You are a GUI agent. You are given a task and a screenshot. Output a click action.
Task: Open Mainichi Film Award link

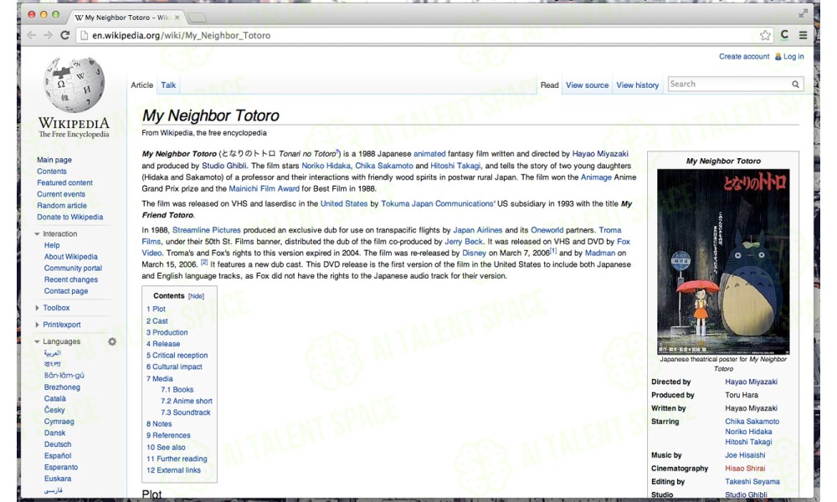pyautogui.click(x=264, y=188)
